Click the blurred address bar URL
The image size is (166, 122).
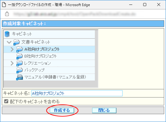coord(74,14)
